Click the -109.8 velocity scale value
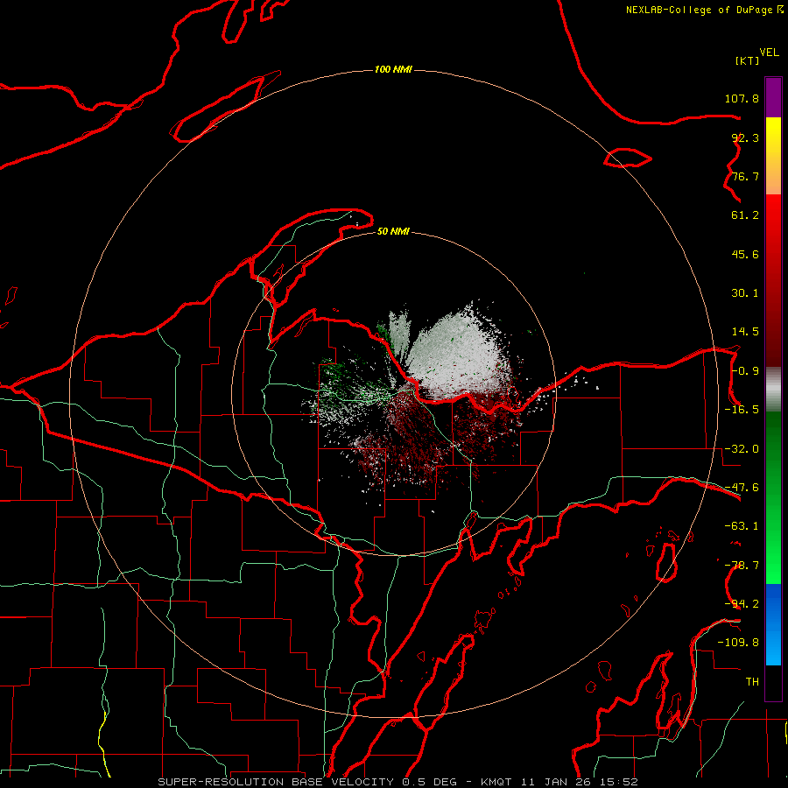788x788 pixels. [738, 643]
